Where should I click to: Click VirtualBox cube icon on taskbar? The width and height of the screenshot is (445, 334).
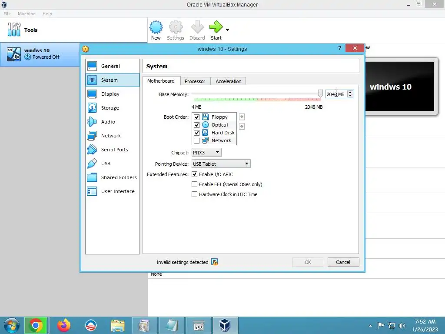point(225,325)
